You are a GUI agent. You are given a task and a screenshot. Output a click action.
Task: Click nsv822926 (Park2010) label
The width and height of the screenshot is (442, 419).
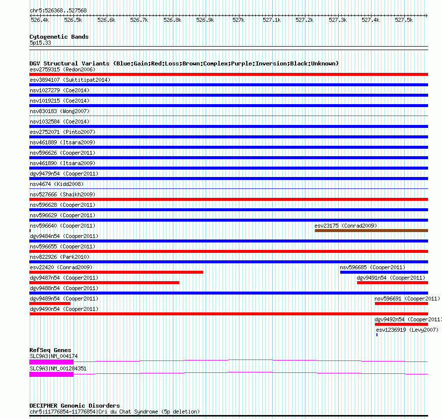[60, 257]
